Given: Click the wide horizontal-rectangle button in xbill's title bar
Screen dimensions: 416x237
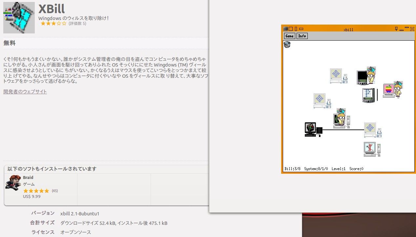Looking at the screenshot, I should tap(301, 29).
